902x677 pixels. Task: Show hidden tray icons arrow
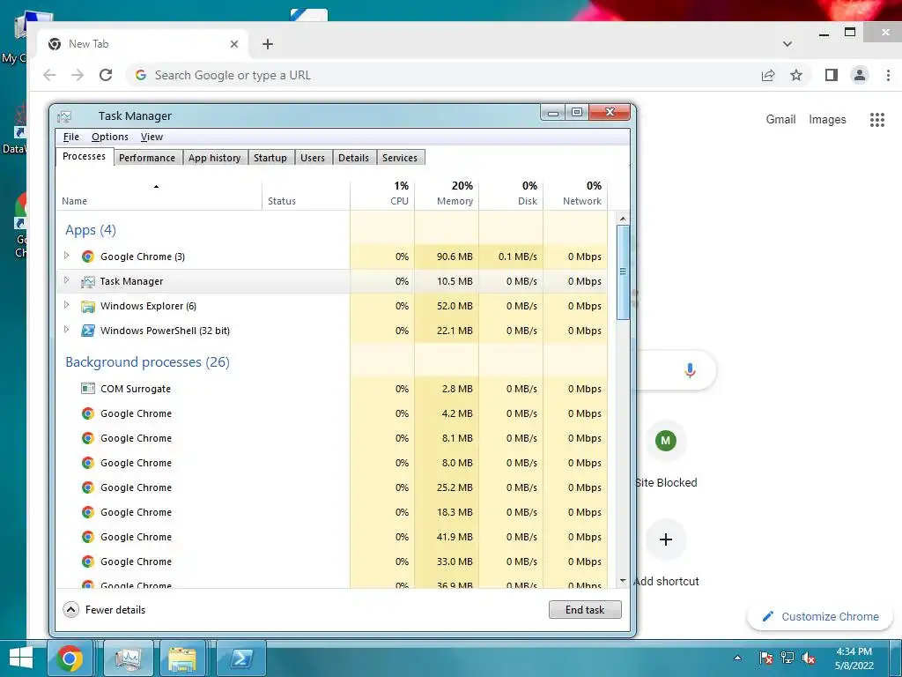[737, 658]
